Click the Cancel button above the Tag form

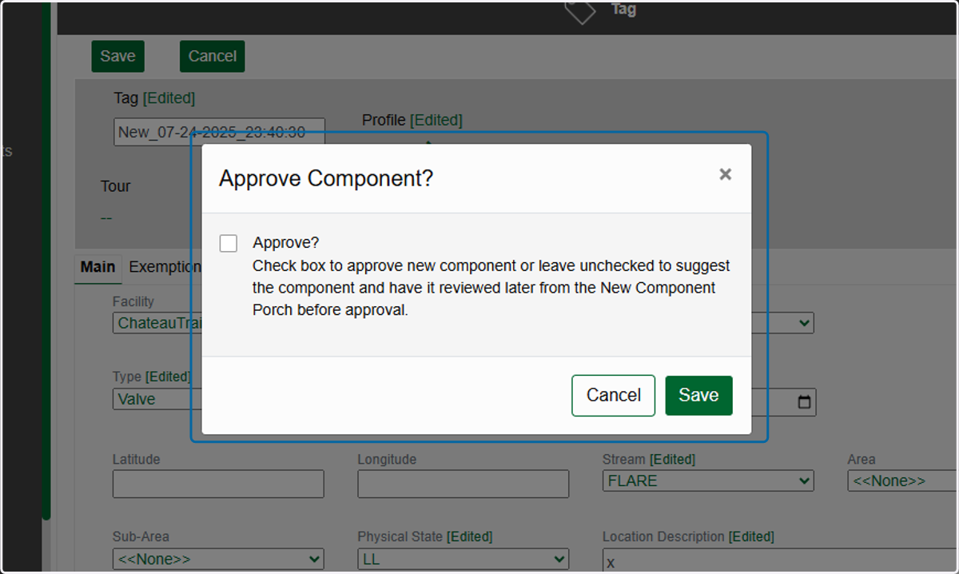pyautogui.click(x=212, y=56)
